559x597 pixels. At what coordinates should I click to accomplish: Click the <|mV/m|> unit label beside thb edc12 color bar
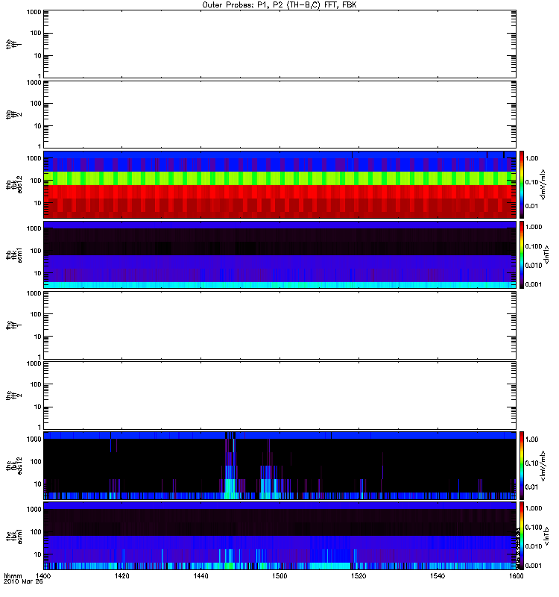tap(543, 184)
